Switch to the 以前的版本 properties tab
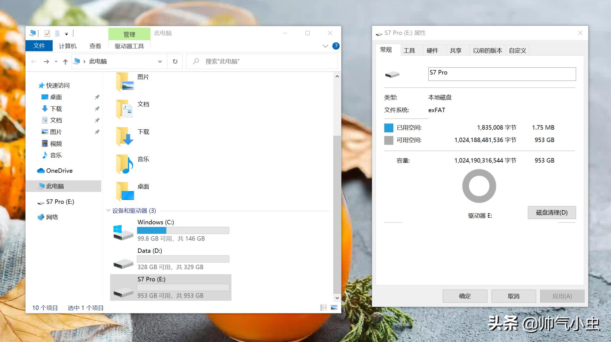 (x=487, y=50)
